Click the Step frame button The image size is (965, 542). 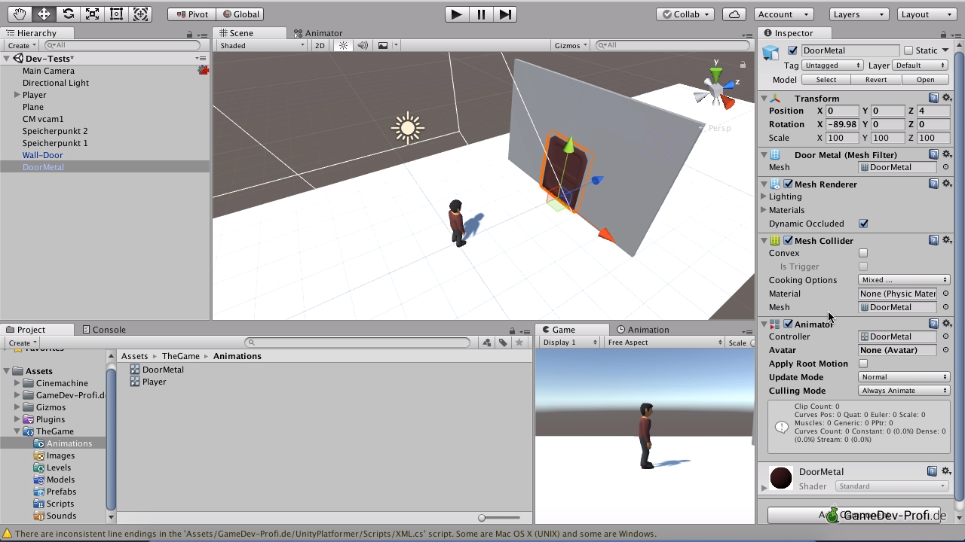(x=505, y=14)
